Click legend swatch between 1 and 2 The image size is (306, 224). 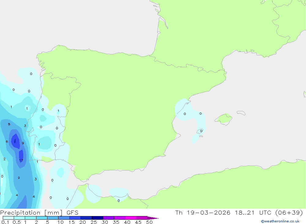tap(31, 218)
